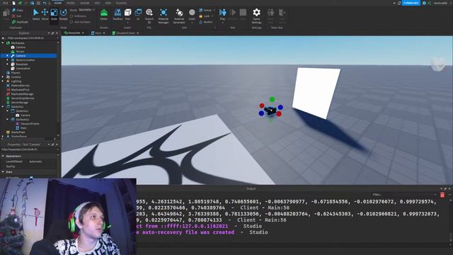Clear output with the red trash icon
The image size is (453, 255).
coord(442,195)
